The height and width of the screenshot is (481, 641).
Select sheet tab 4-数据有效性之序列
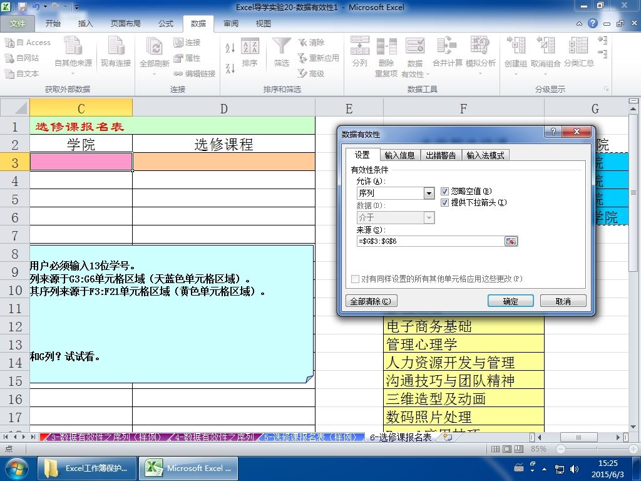click(x=213, y=437)
